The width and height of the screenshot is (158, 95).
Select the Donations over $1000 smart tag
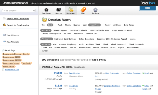[x=11, y=57]
